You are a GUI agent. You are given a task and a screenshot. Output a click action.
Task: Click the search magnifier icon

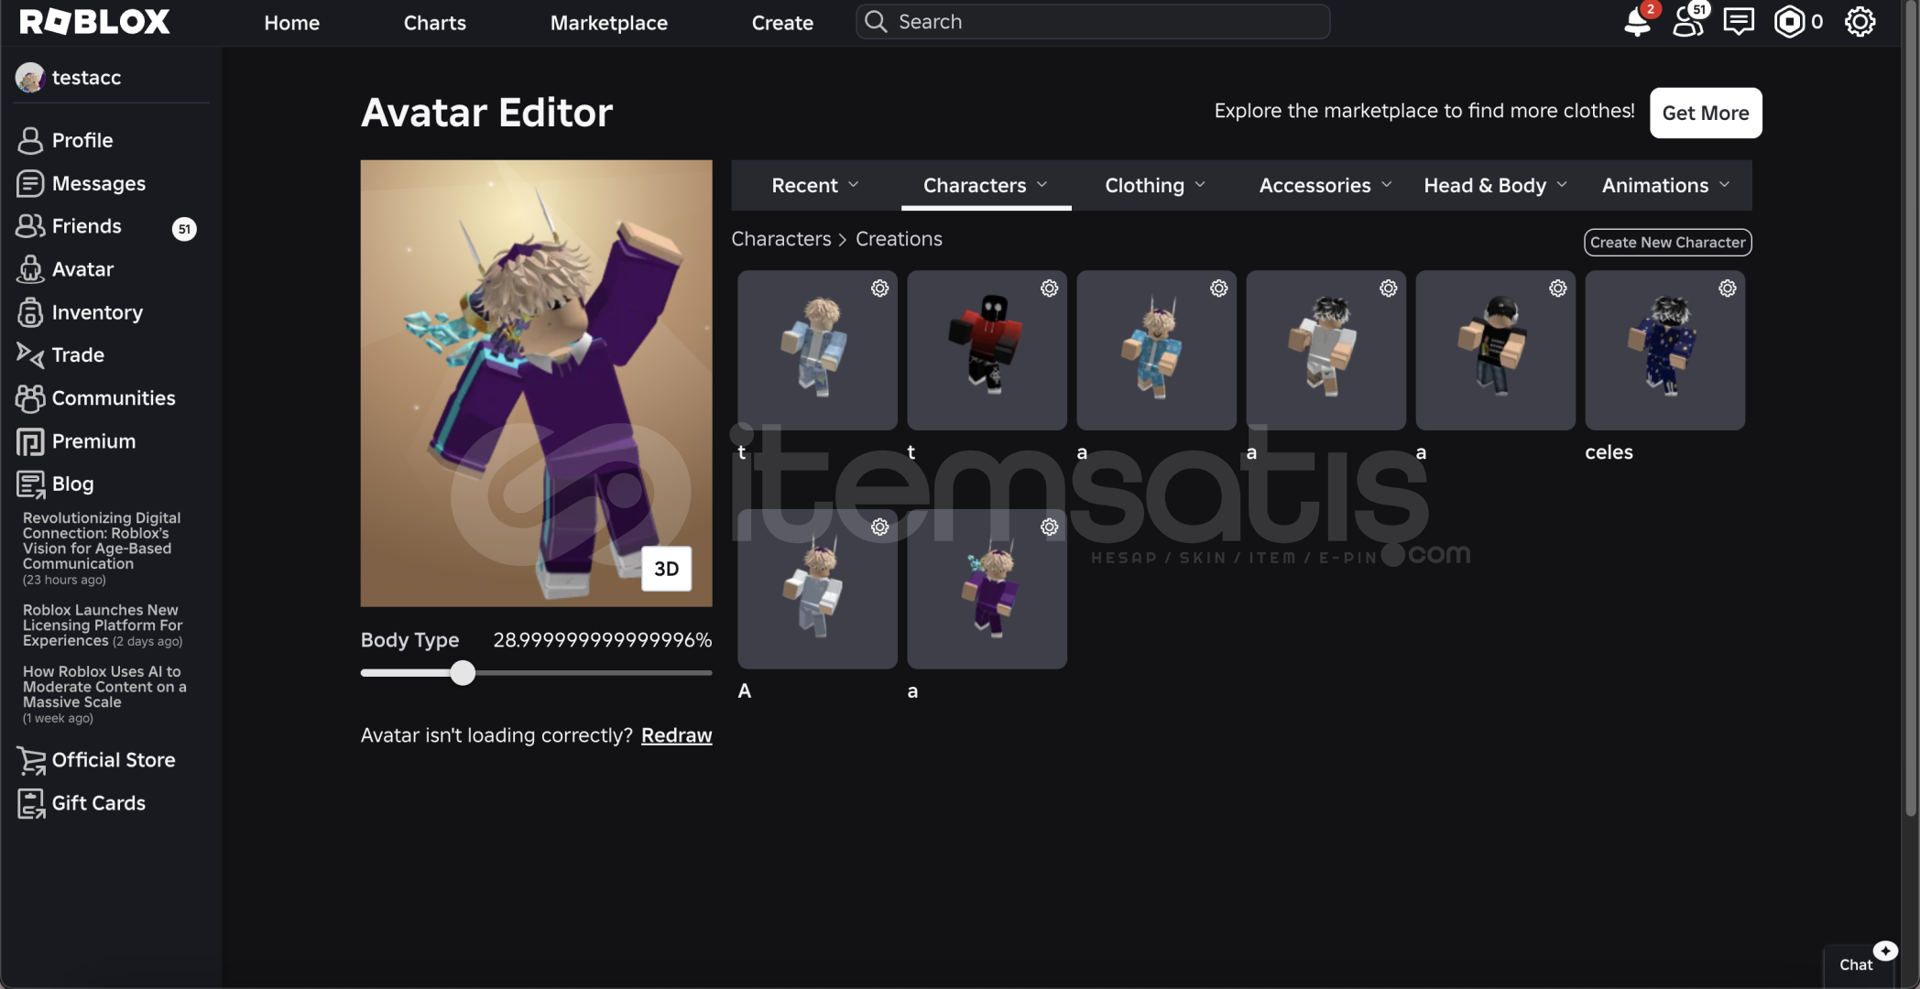pos(876,21)
